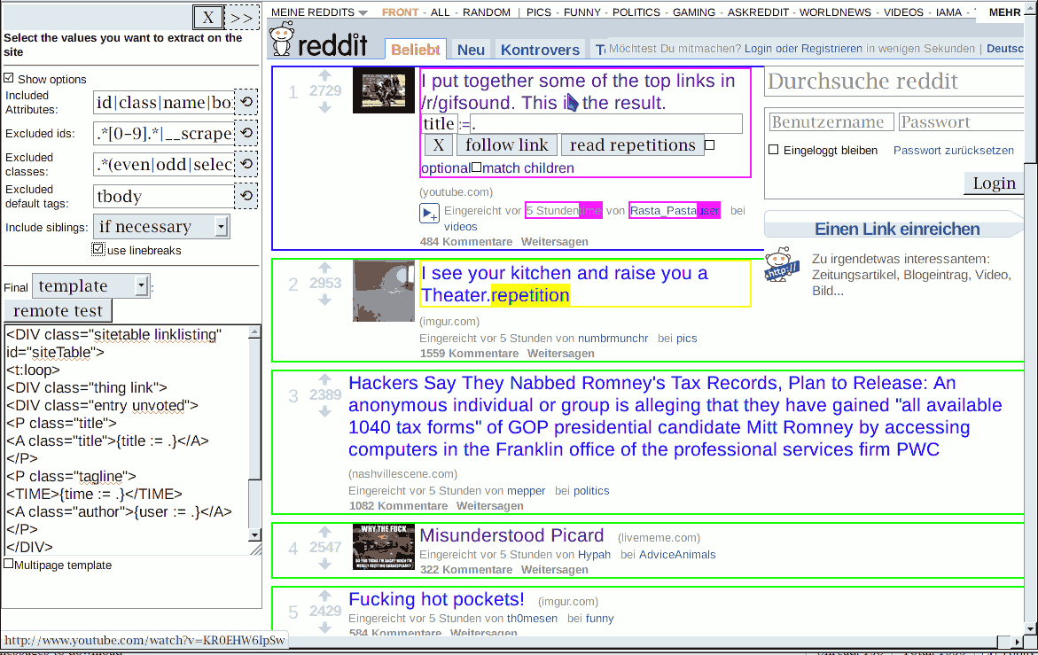Open user numbrmunchr profile link

click(x=613, y=338)
